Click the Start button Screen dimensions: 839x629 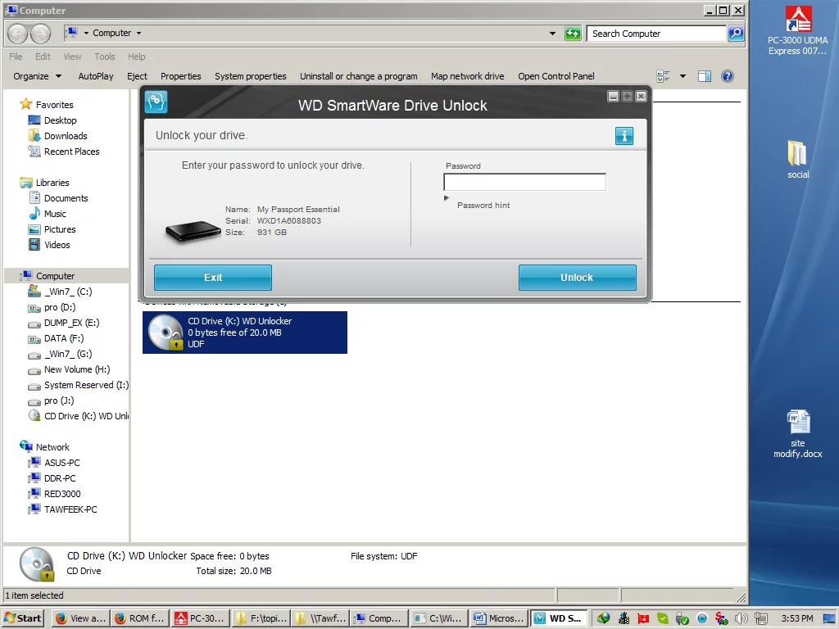22,618
